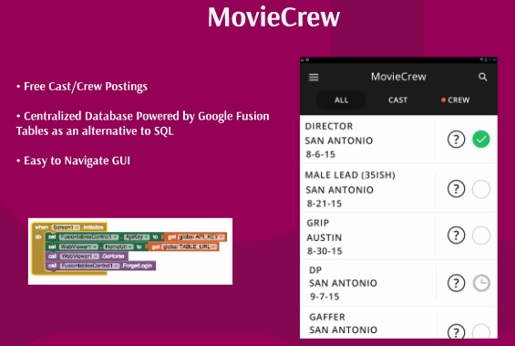Select the circle on GRIP row
The height and width of the screenshot is (346, 515).
click(x=481, y=236)
